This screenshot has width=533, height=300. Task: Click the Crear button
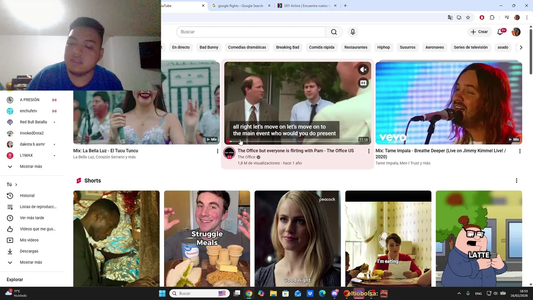click(479, 32)
